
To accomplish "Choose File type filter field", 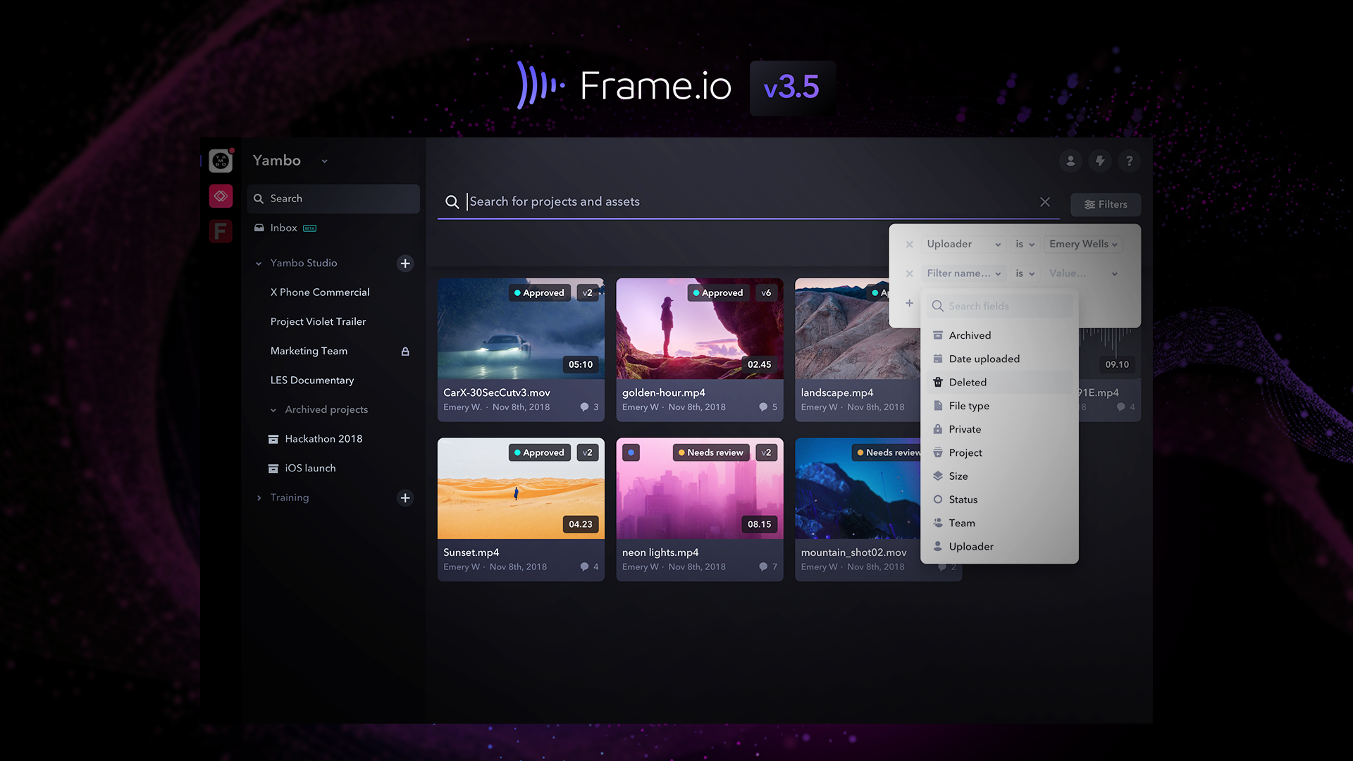I will pyautogui.click(x=969, y=406).
